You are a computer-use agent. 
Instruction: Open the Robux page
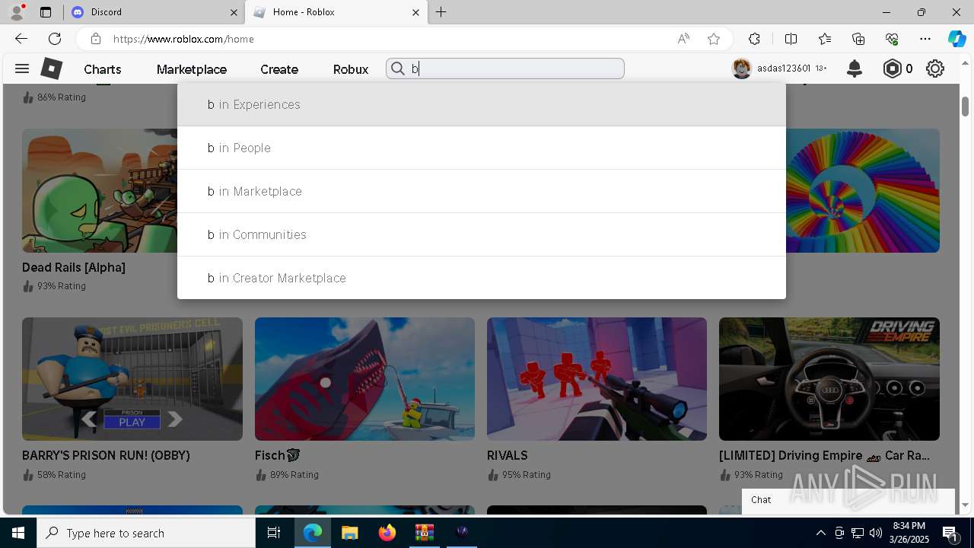[x=351, y=69]
